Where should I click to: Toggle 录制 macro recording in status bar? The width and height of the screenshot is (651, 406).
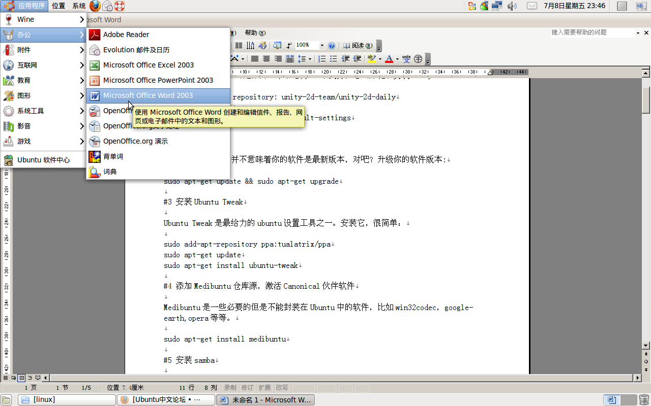[x=230, y=388]
